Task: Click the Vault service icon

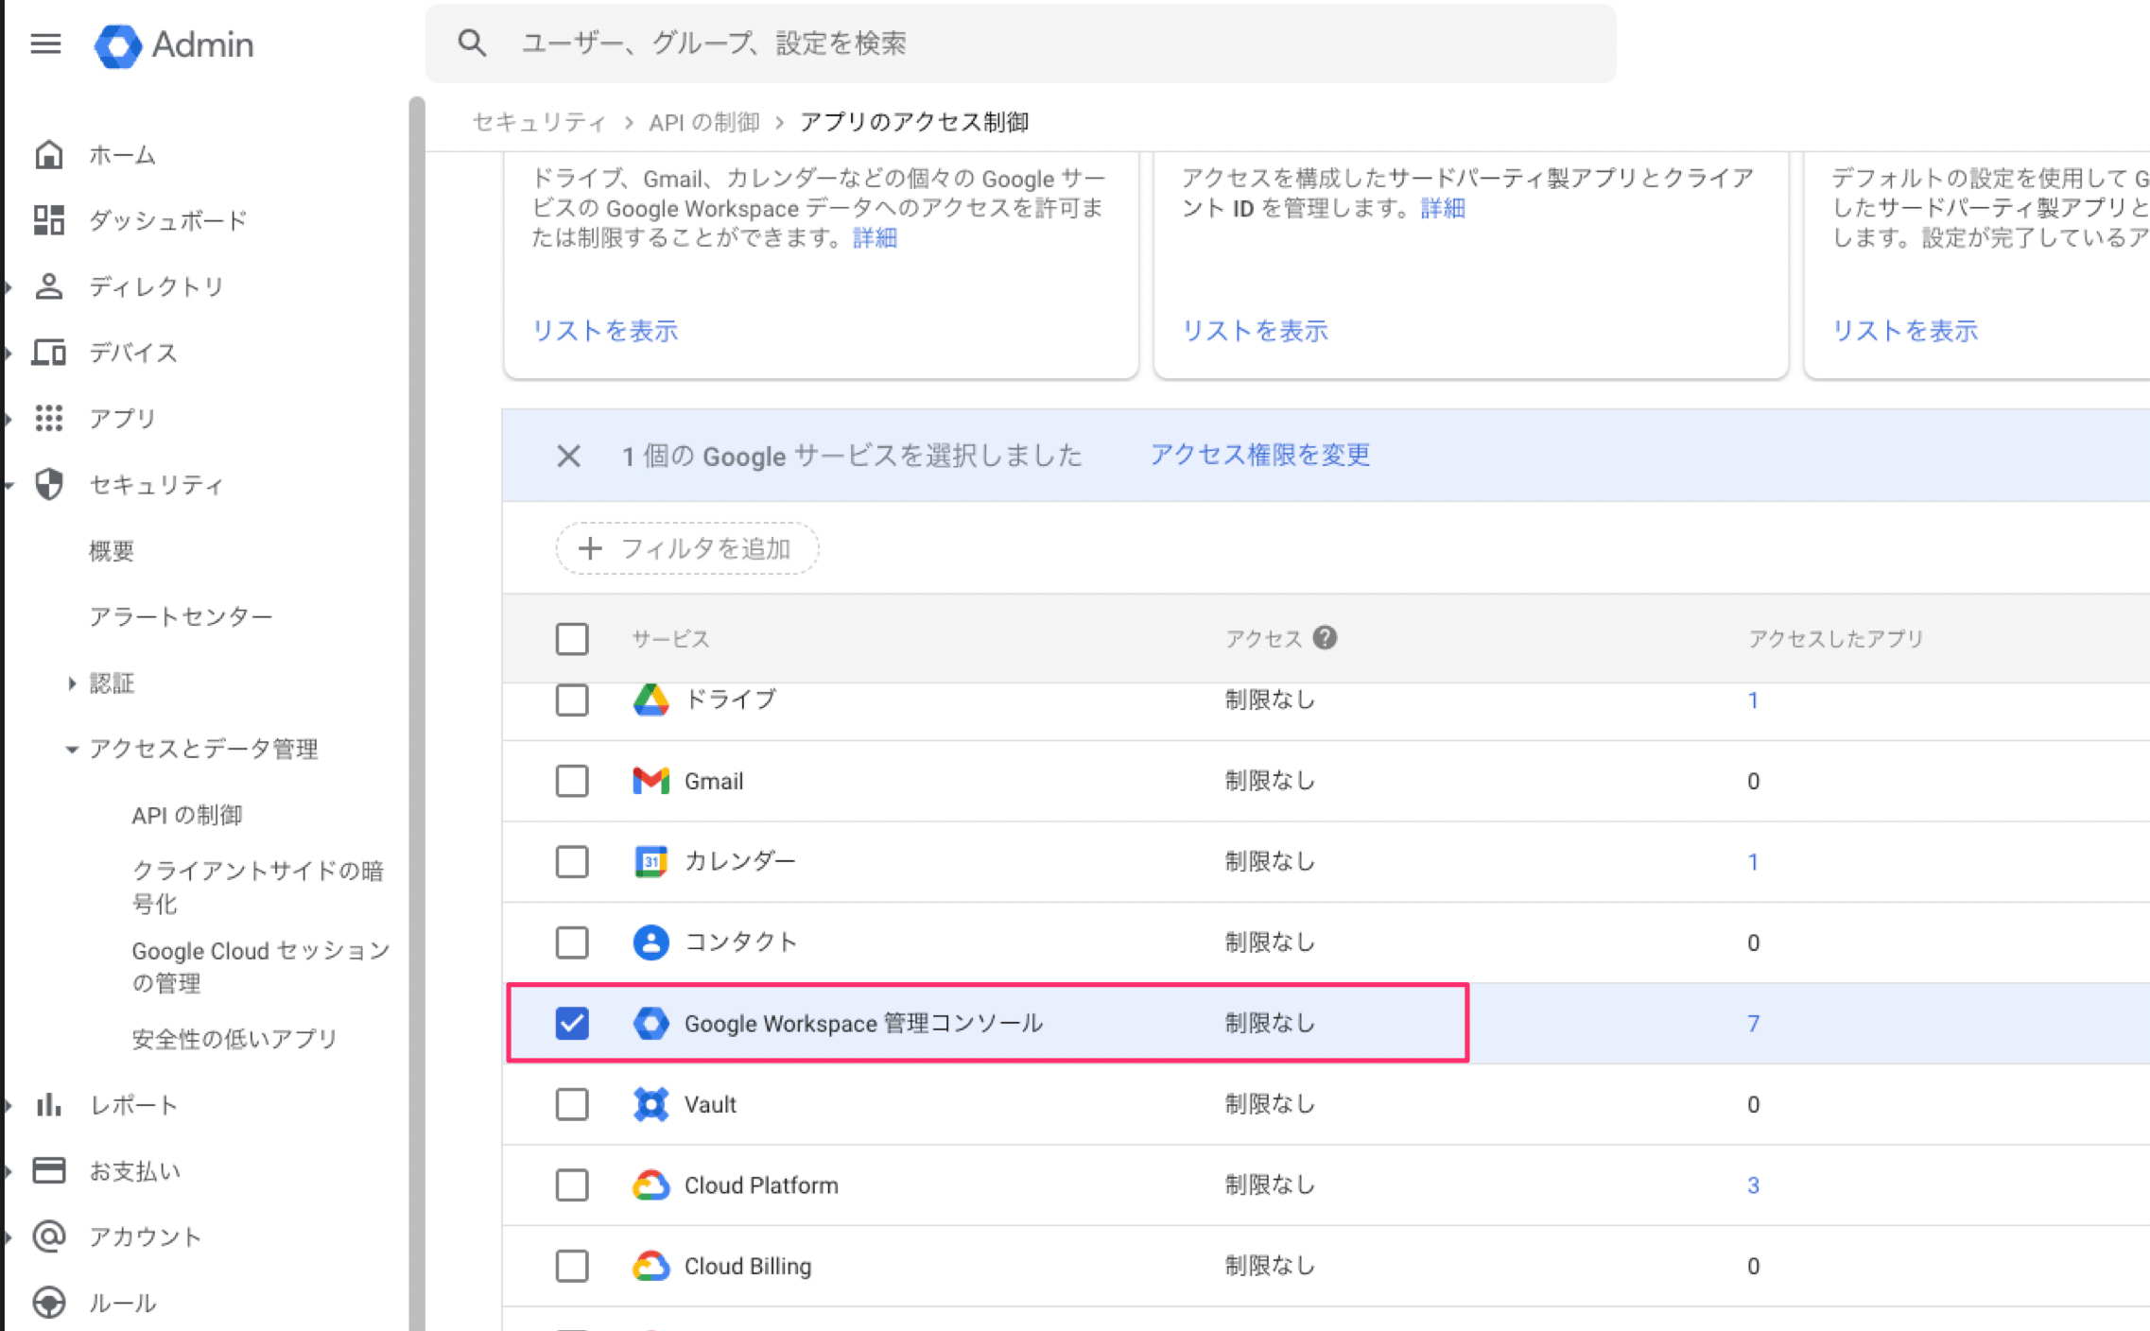Action: click(650, 1104)
